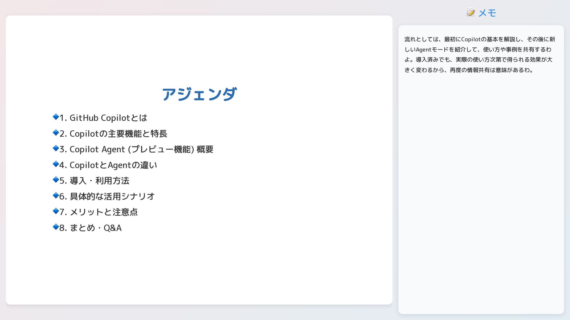Click the memo notepad emoji icon
The image size is (570, 320).
click(471, 12)
